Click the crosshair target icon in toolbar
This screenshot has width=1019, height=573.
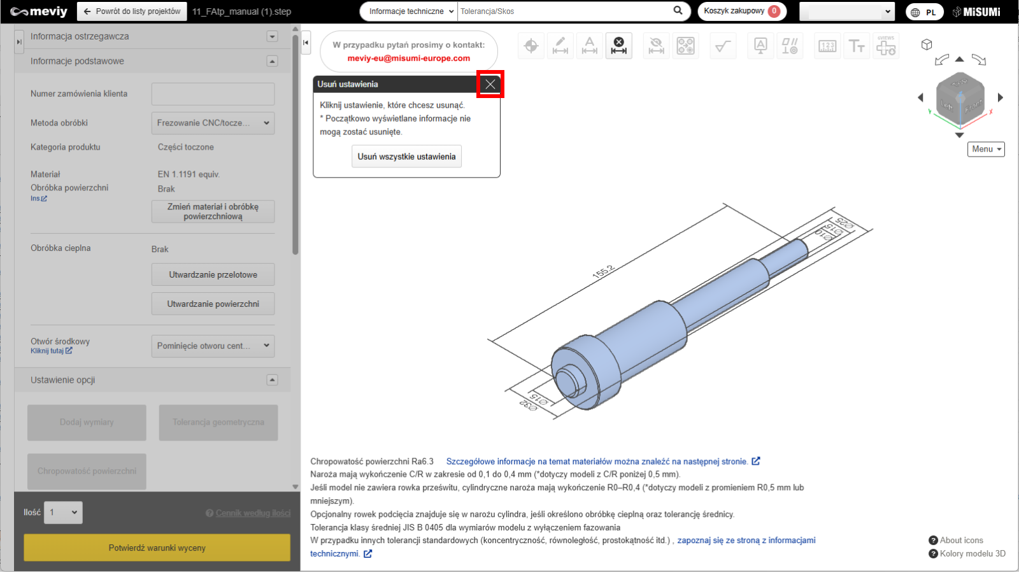point(531,46)
